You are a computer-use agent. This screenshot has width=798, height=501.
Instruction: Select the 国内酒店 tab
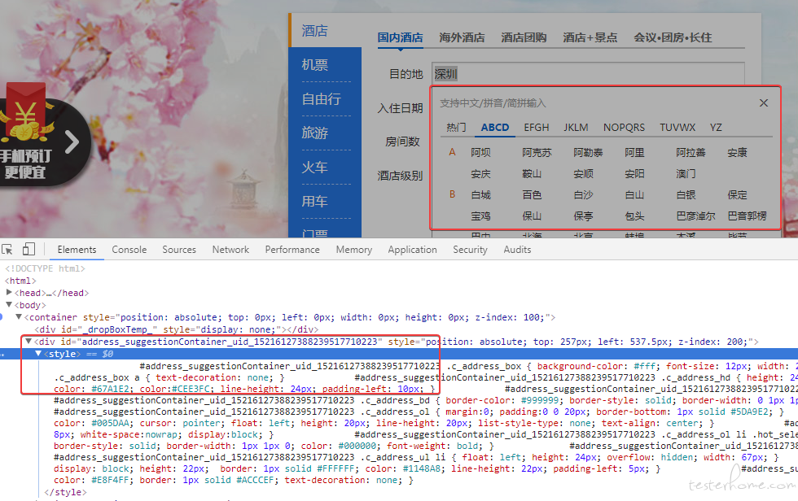(x=400, y=37)
